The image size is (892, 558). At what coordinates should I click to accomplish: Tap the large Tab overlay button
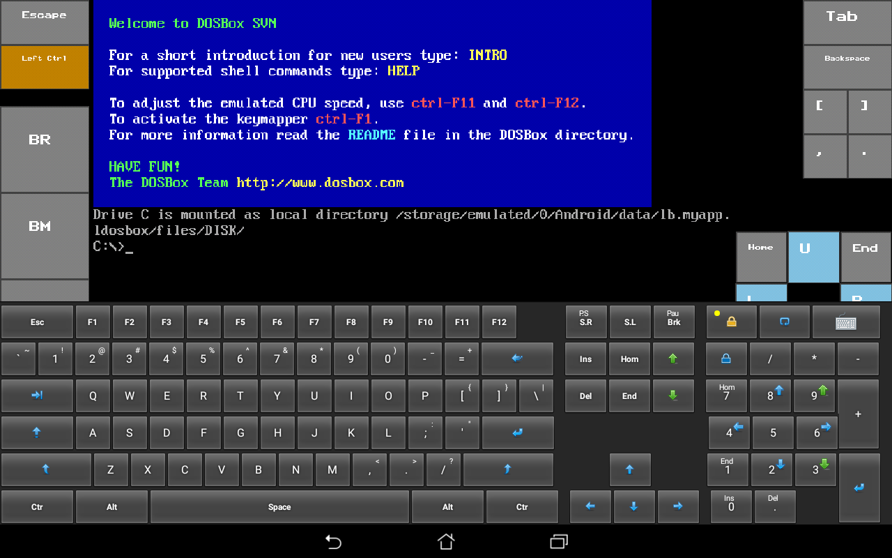pyautogui.click(x=847, y=22)
